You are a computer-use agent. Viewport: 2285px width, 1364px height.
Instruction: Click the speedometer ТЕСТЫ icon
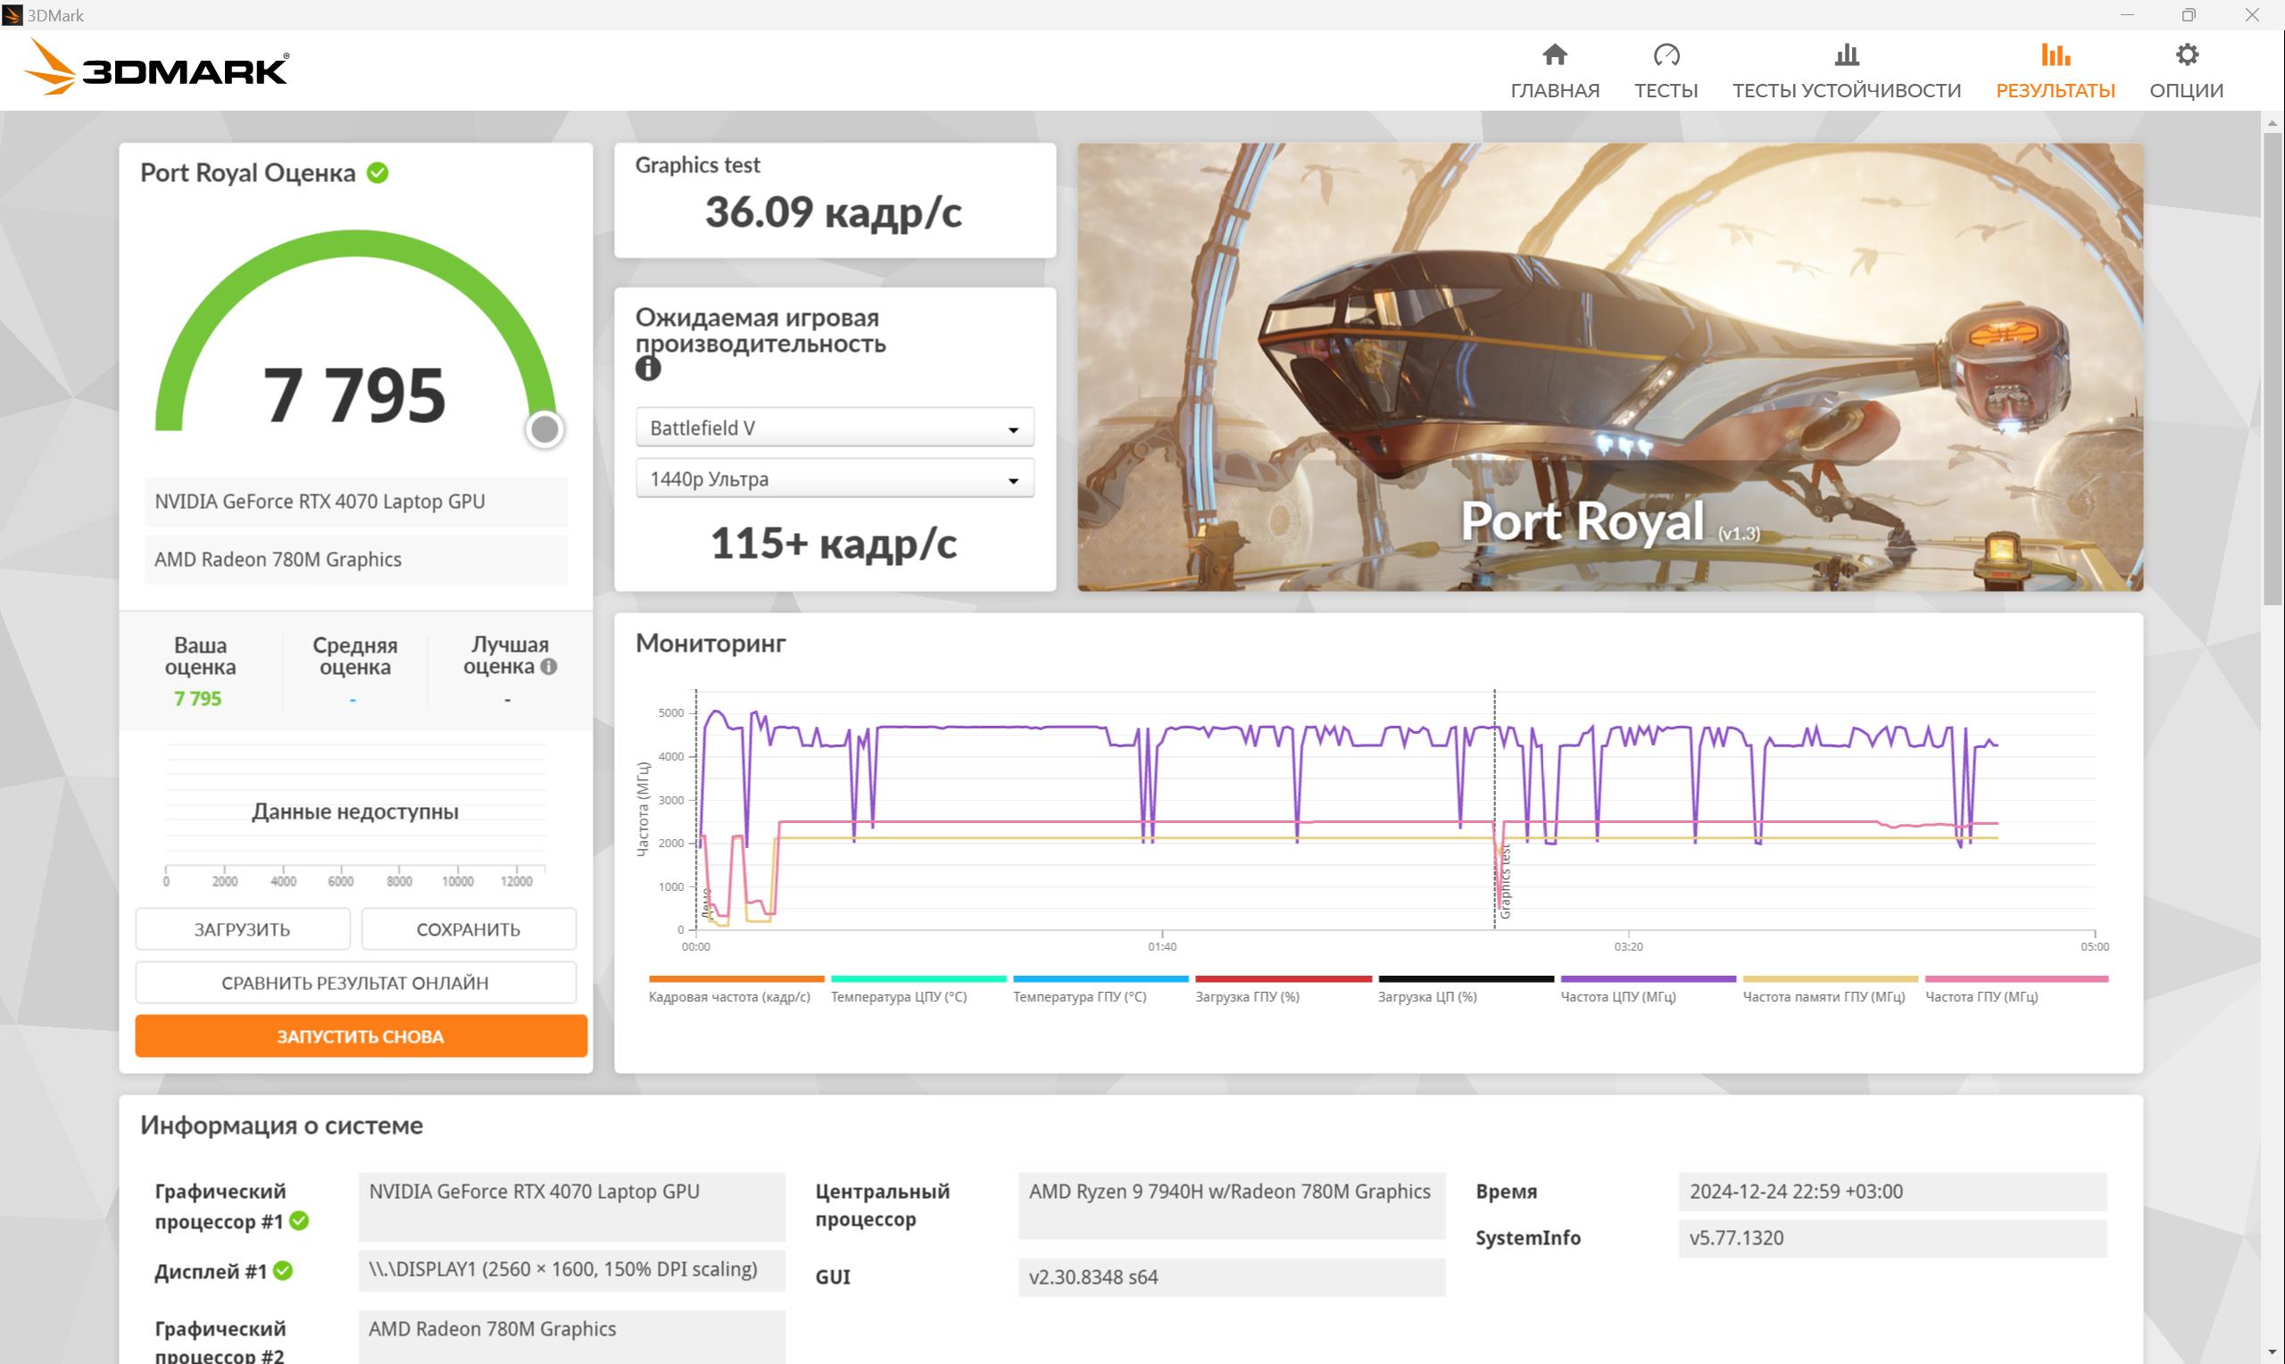[x=1666, y=55]
